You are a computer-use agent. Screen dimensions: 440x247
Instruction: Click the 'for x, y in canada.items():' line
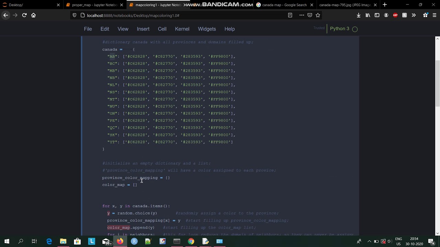tap(136, 206)
